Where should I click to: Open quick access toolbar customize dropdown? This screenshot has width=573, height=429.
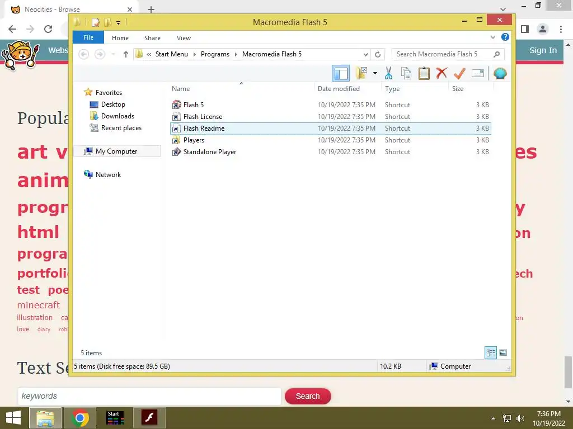point(118,22)
